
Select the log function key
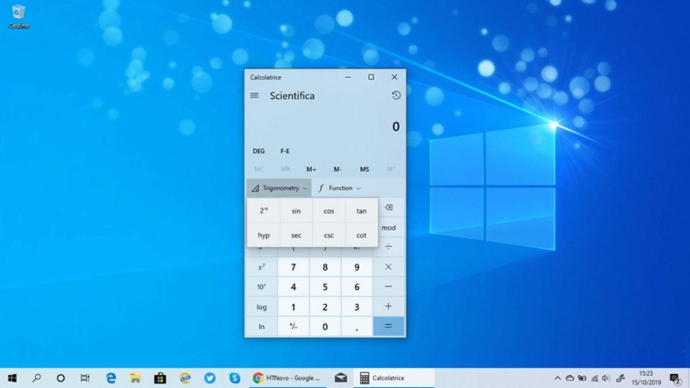pos(261,306)
